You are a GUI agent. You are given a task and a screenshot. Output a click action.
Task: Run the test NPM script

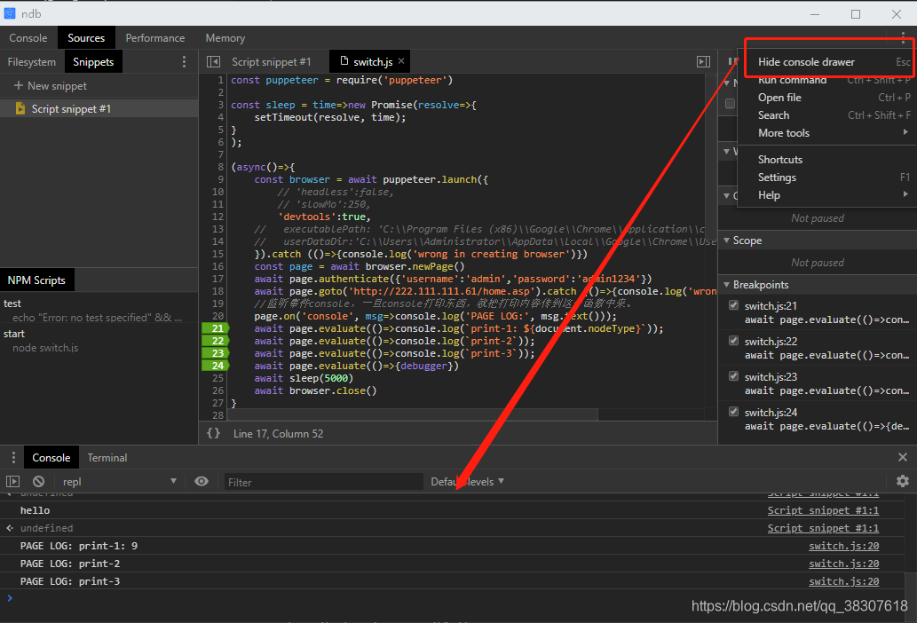[12, 304]
